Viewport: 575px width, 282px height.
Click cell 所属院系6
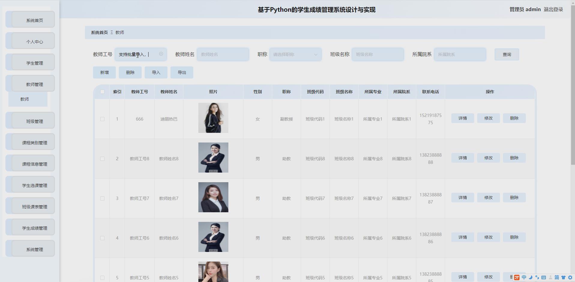pyautogui.click(x=402, y=238)
